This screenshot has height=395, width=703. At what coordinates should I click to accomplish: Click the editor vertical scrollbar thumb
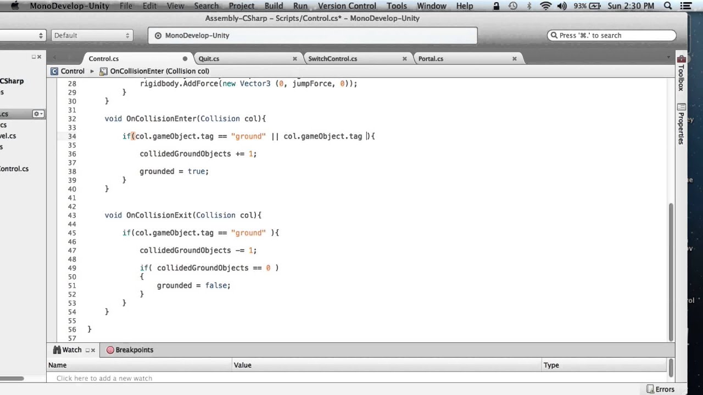coord(671,272)
